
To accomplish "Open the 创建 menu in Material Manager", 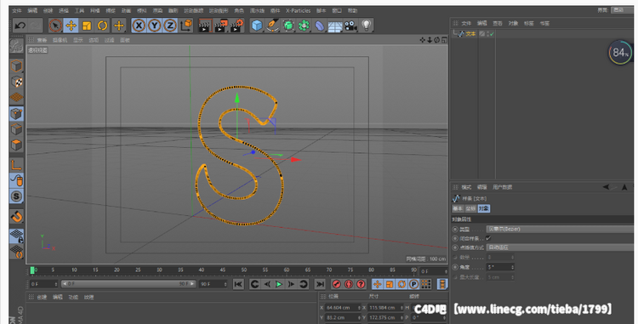I will (42, 297).
